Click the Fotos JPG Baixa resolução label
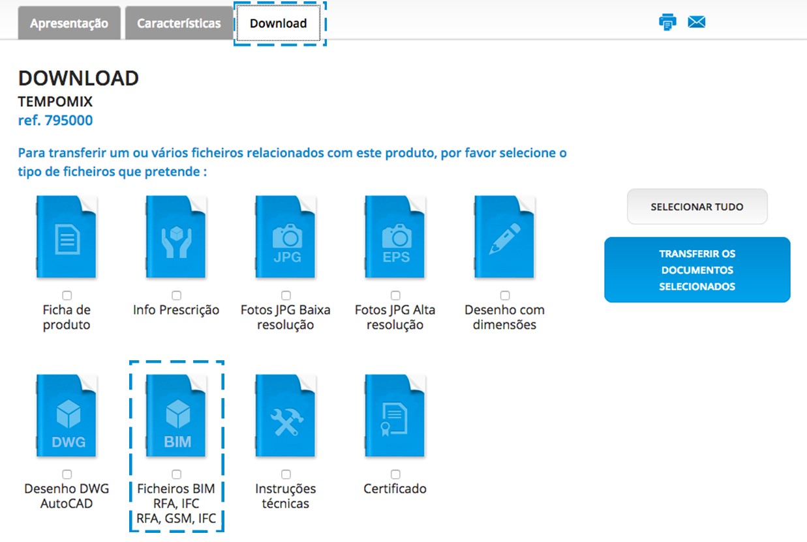This screenshot has width=807, height=542. coord(286,317)
